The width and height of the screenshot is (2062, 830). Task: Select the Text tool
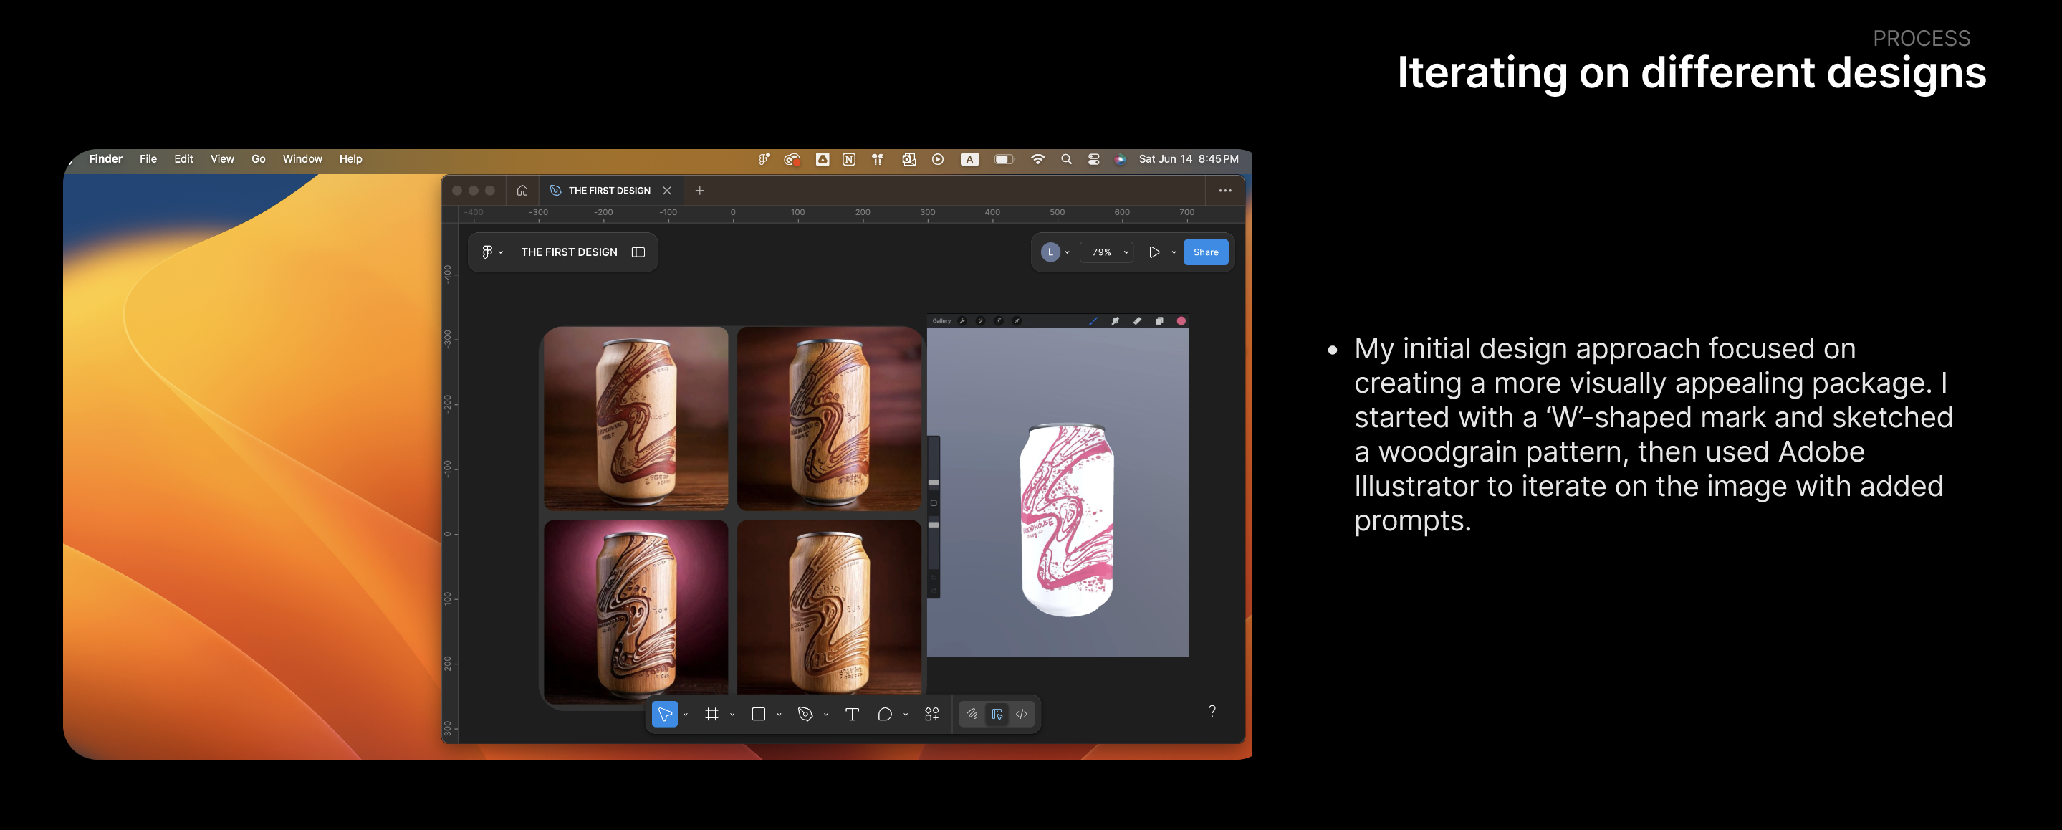point(852,714)
